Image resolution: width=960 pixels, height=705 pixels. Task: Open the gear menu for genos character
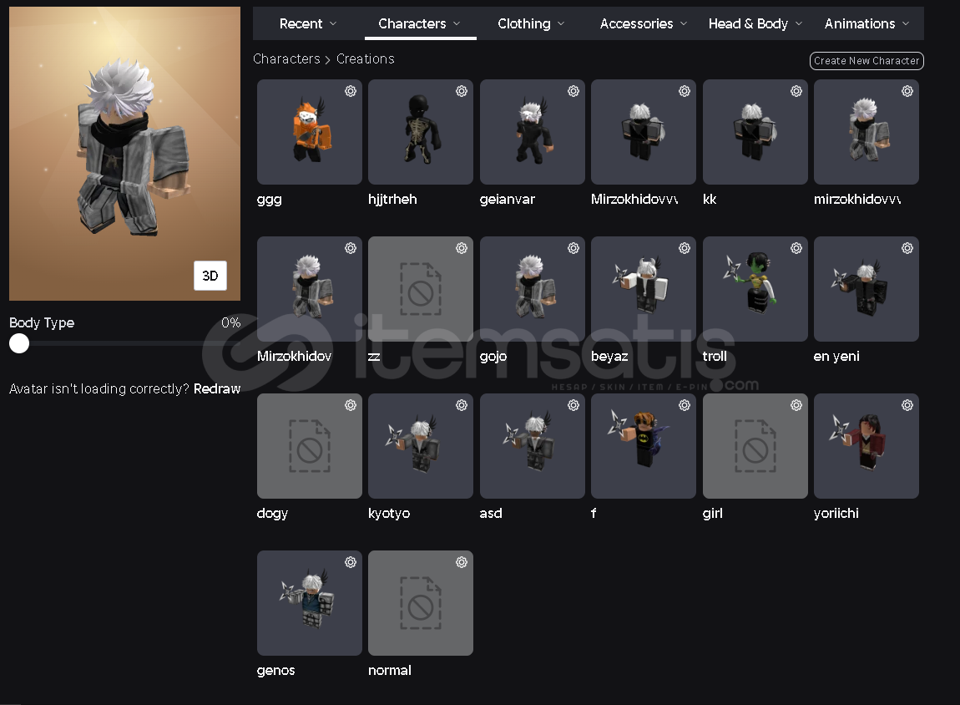point(351,562)
